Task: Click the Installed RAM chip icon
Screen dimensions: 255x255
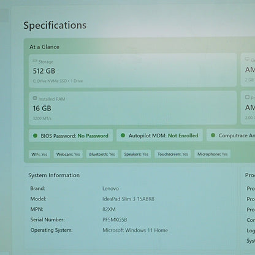Action: click(35, 98)
